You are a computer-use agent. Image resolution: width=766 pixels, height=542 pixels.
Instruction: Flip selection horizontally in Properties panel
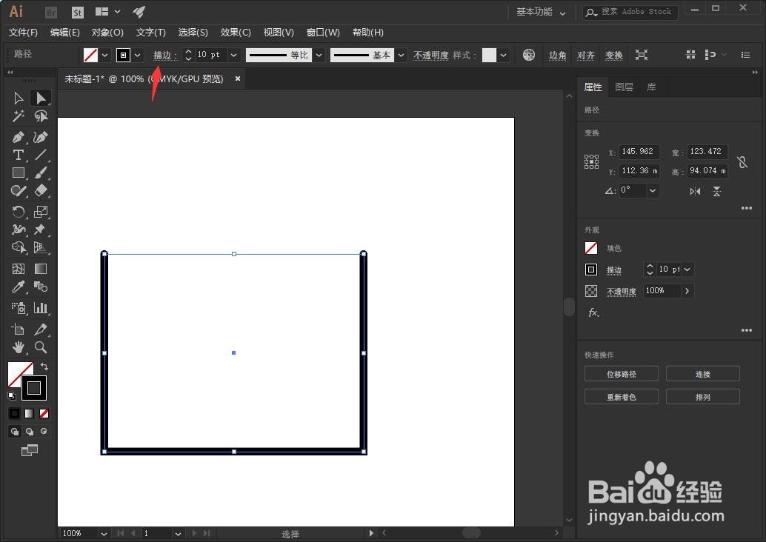695,192
